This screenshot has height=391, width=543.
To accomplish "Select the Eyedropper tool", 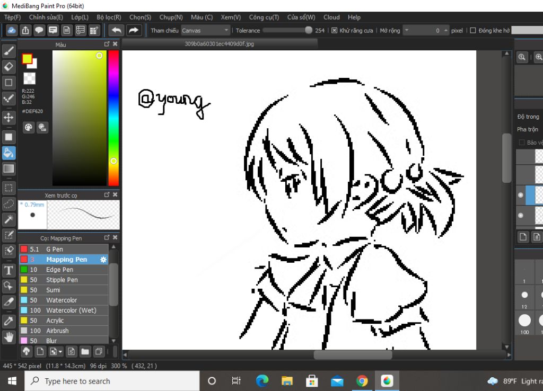I will click(8, 321).
